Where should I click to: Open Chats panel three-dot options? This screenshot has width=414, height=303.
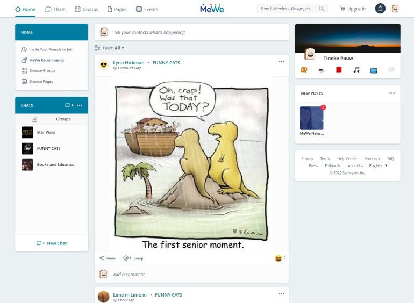pos(80,105)
